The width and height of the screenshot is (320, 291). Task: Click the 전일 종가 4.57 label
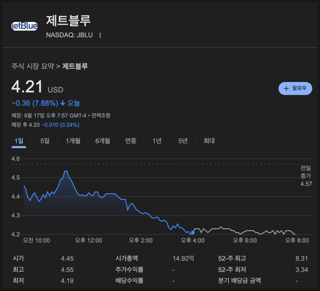click(x=306, y=176)
